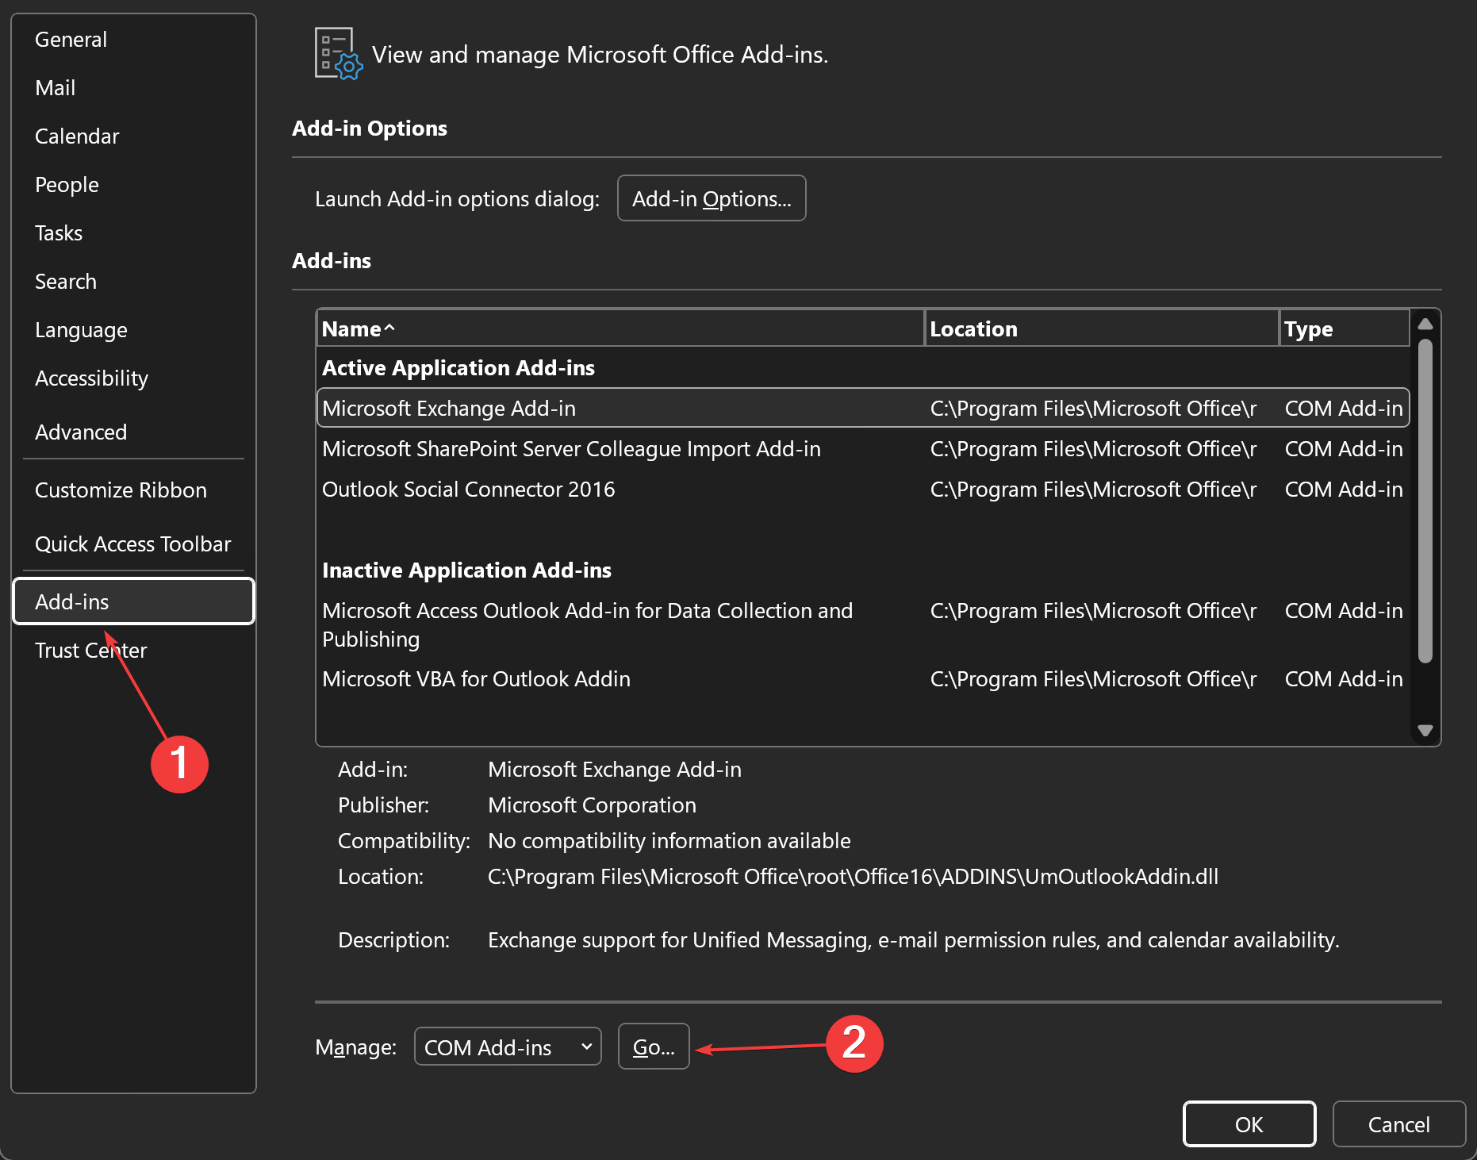Open Accessibility settings

pos(133,378)
